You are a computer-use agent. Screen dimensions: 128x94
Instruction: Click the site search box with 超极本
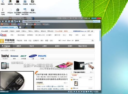tap(83, 40)
